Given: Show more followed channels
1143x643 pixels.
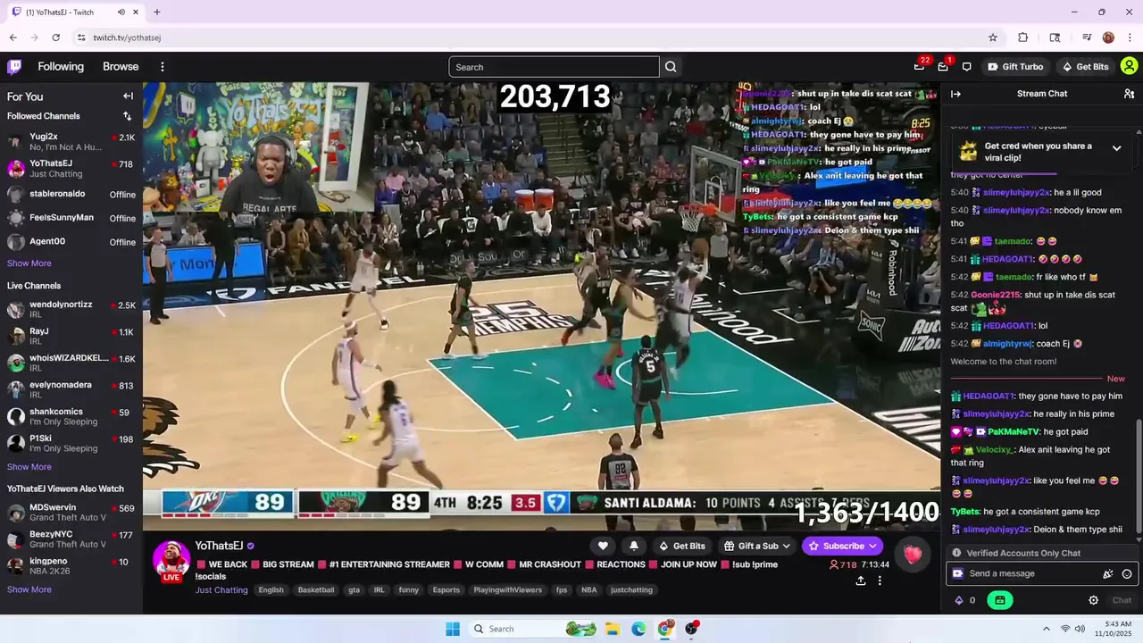Looking at the screenshot, I should tap(29, 263).
